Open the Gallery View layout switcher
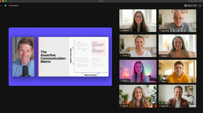The image size is (203, 113). coord(190,5)
